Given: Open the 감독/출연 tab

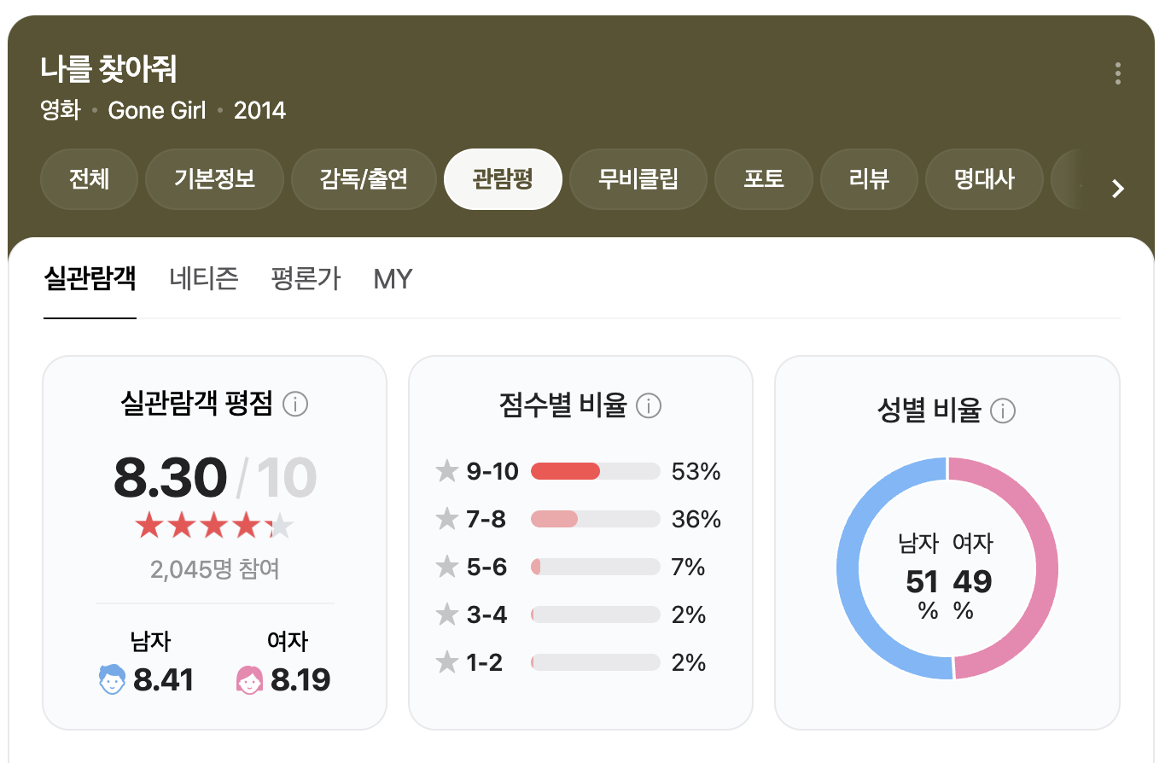Looking at the screenshot, I should click(364, 179).
